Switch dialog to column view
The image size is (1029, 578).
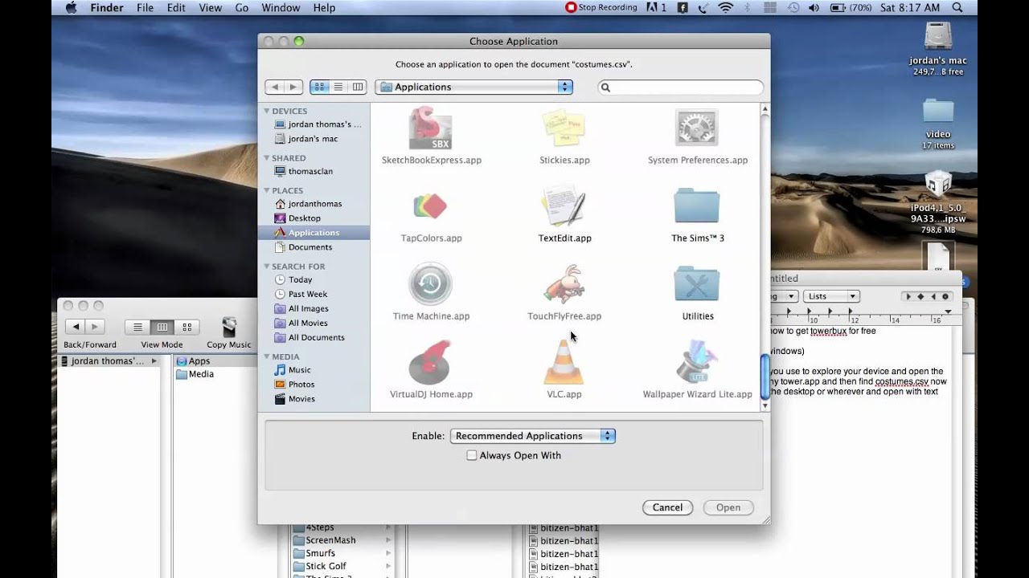coord(358,87)
